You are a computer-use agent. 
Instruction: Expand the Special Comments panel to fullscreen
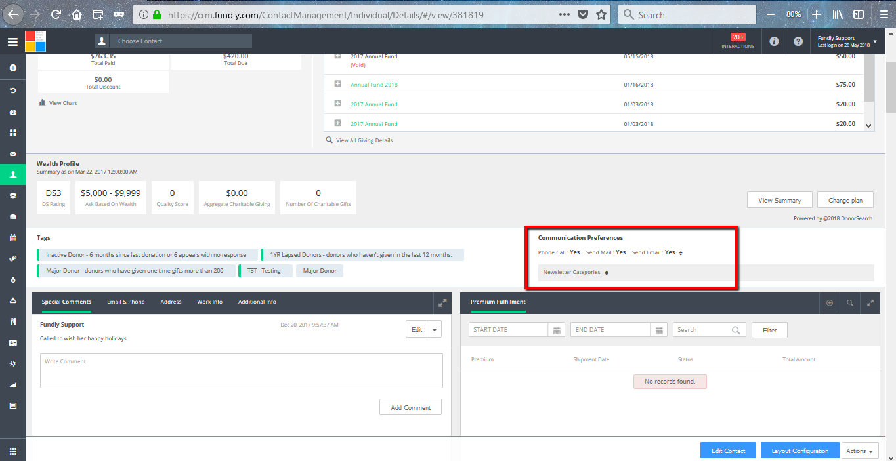[x=442, y=303]
